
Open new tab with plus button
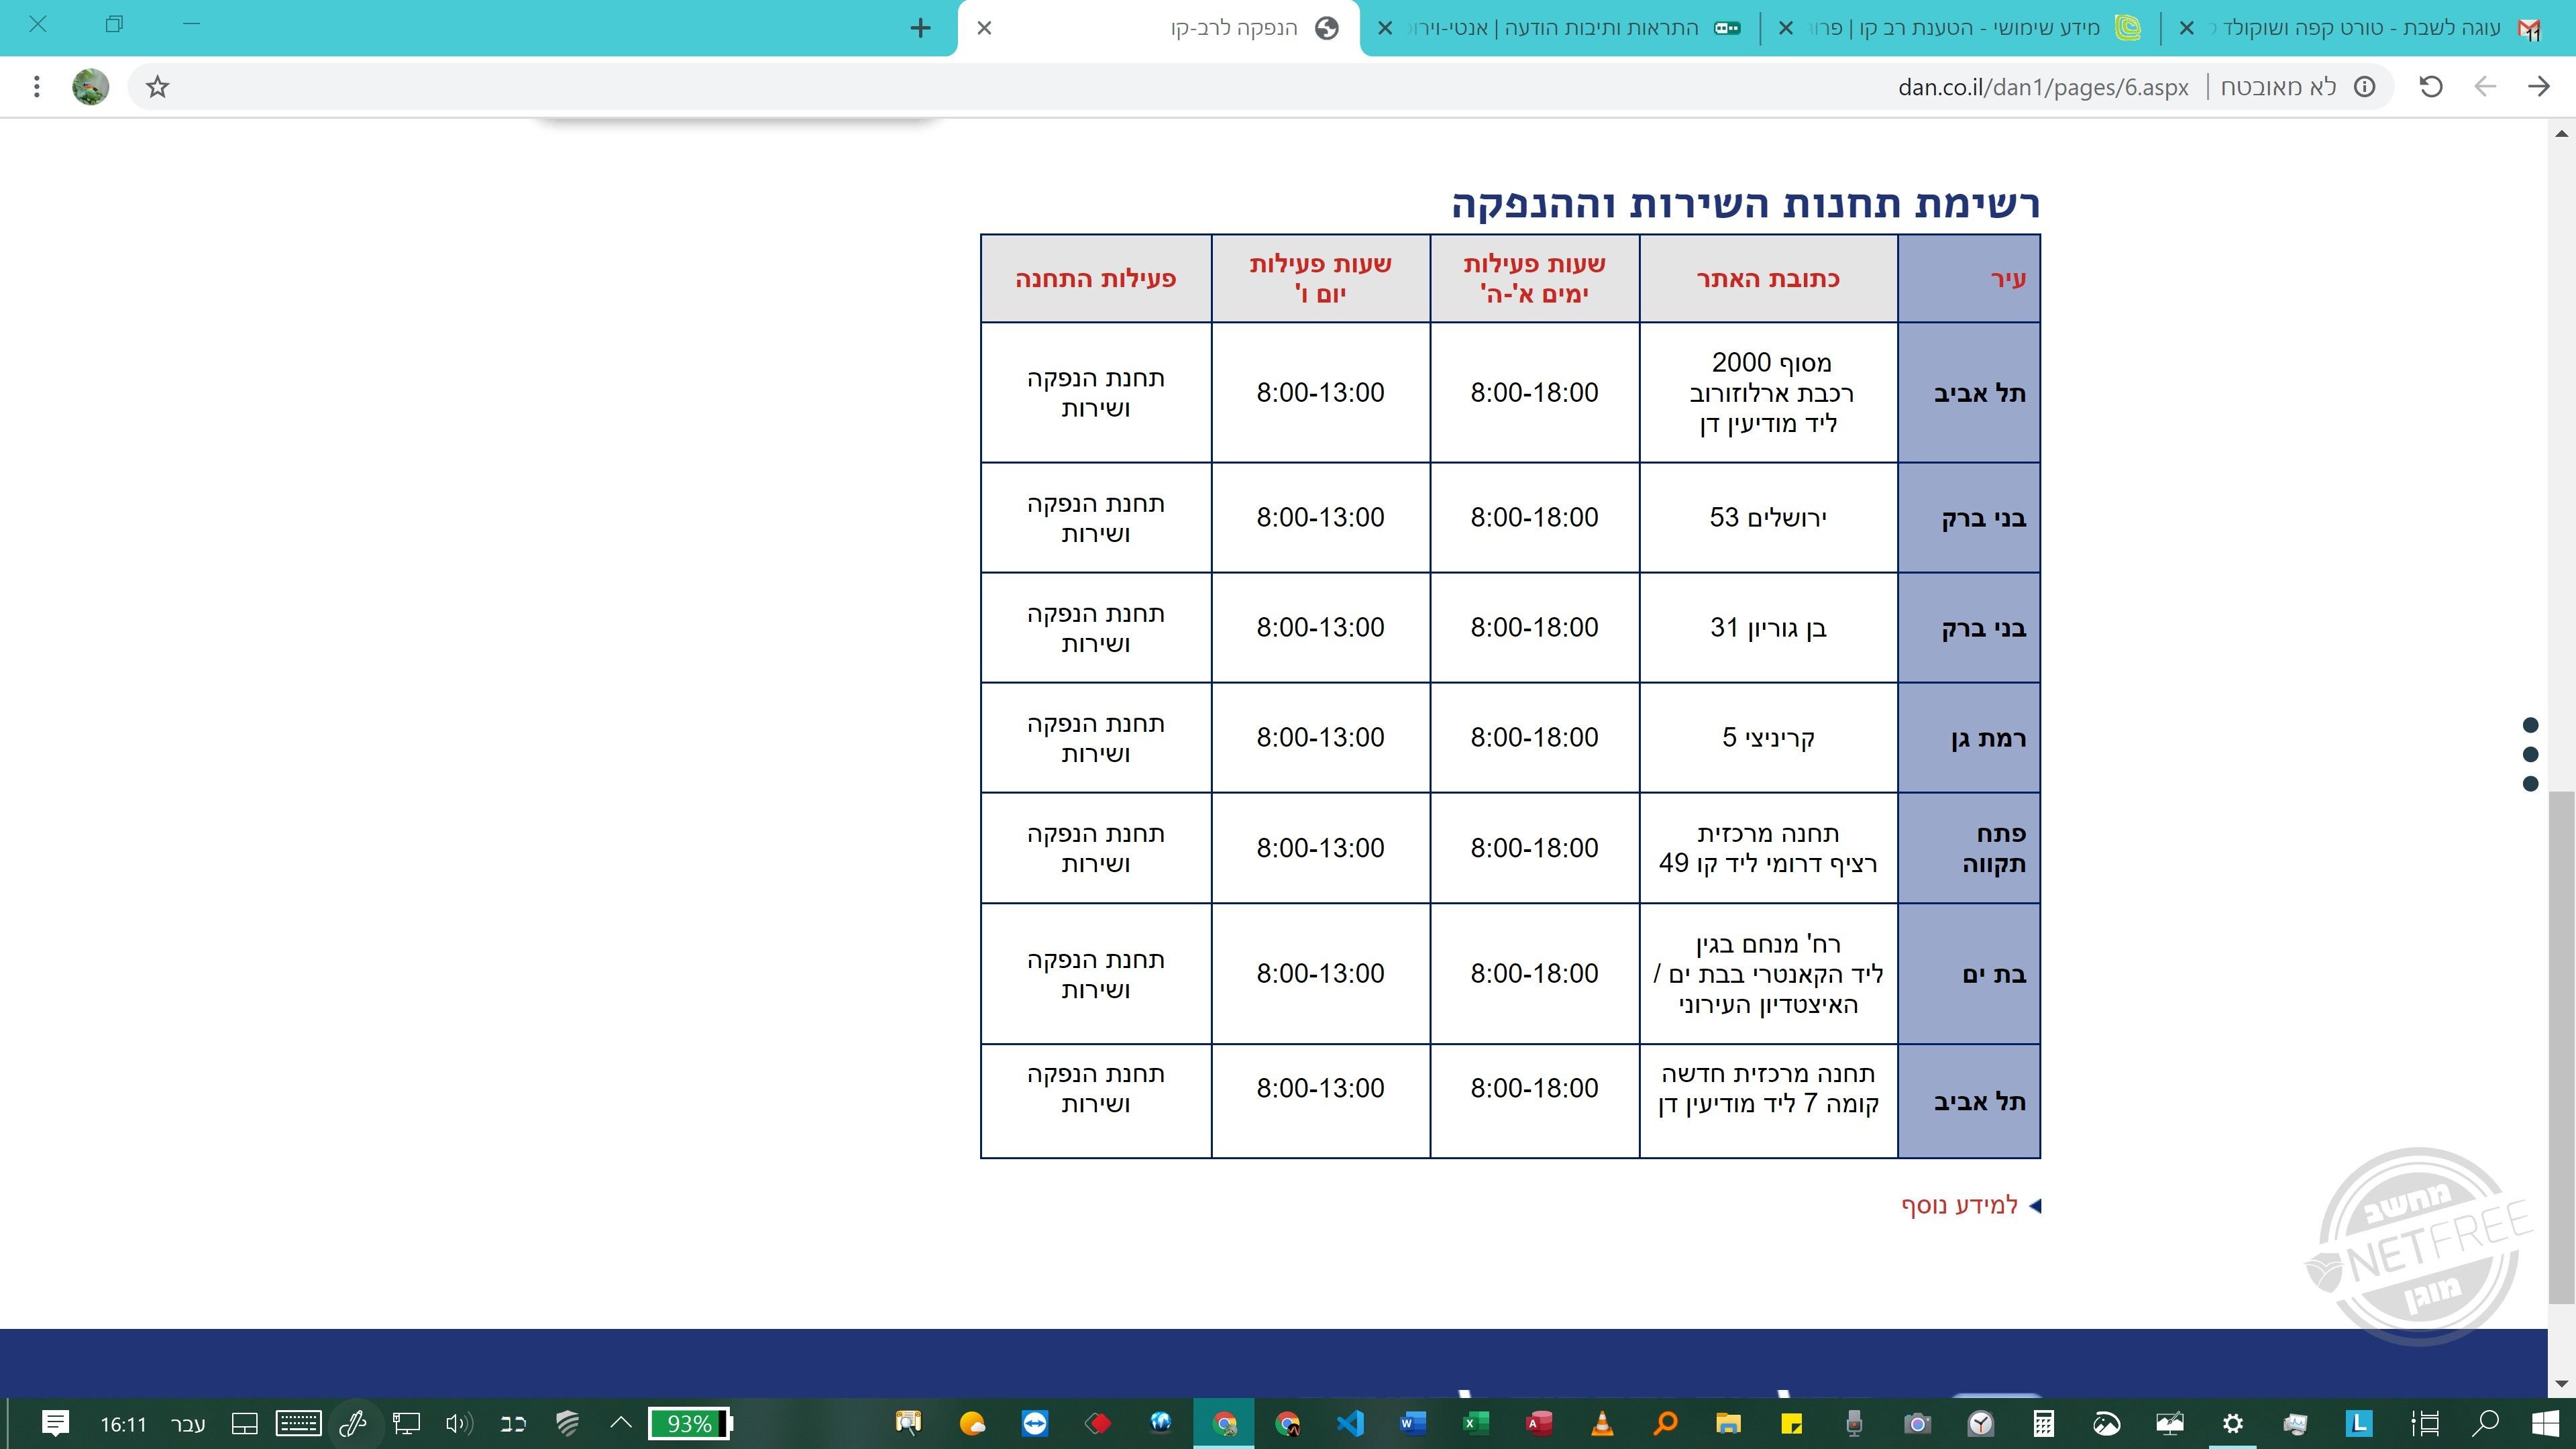pos(921,28)
